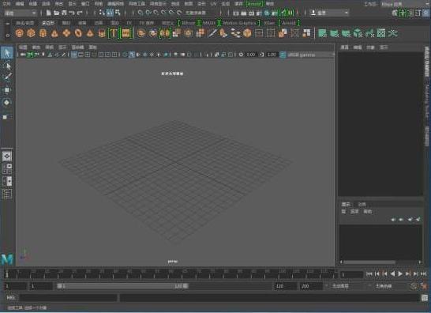The height and width of the screenshot is (313, 431).
Task: Toggle the Channel Box panel icon
Action: point(425,13)
